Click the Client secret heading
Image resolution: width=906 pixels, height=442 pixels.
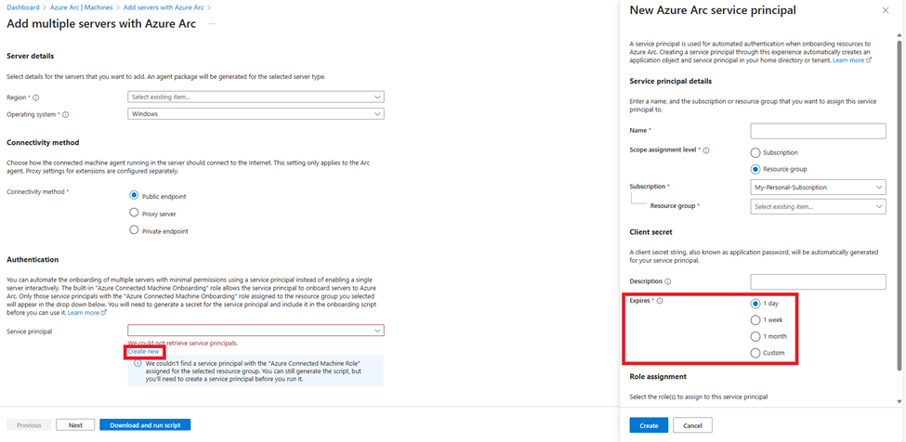point(650,232)
